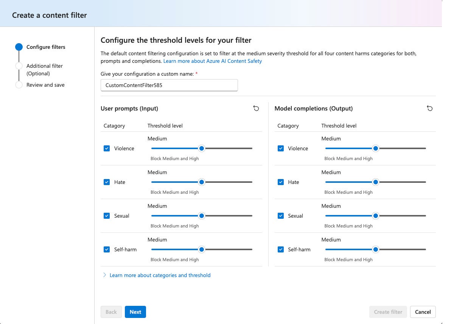Click the input Violence "Block Medium and High" text

pos(175,159)
